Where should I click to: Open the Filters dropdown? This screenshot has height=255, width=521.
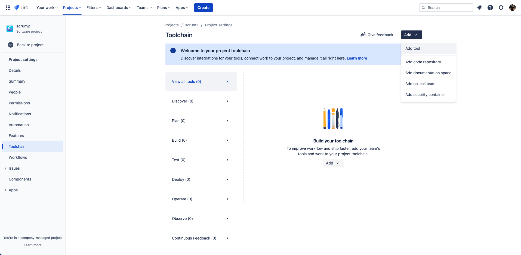tap(94, 8)
